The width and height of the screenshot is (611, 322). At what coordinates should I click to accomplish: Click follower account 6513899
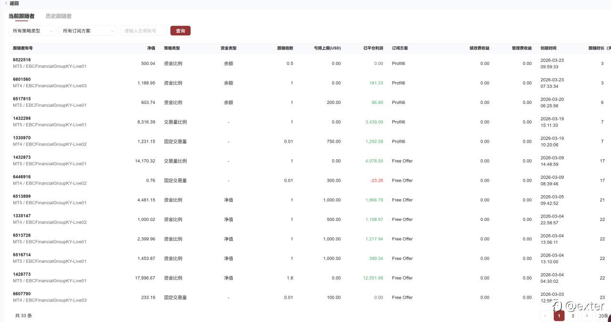point(21,197)
